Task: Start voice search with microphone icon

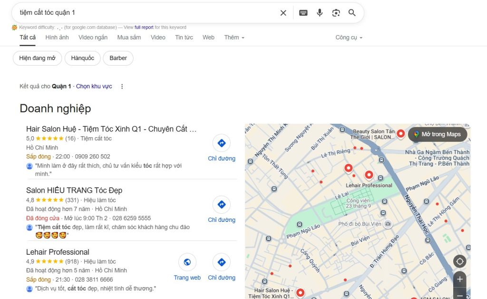Action: coord(320,13)
